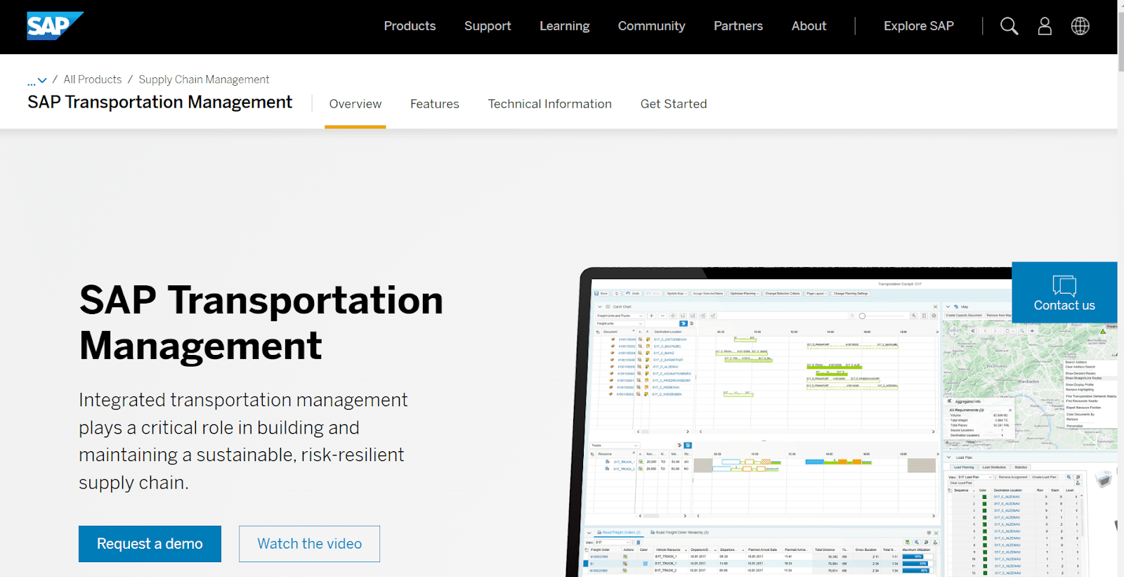The image size is (1124, 577).
Task: Open the globe country selector
Action: pos(1080,26)
